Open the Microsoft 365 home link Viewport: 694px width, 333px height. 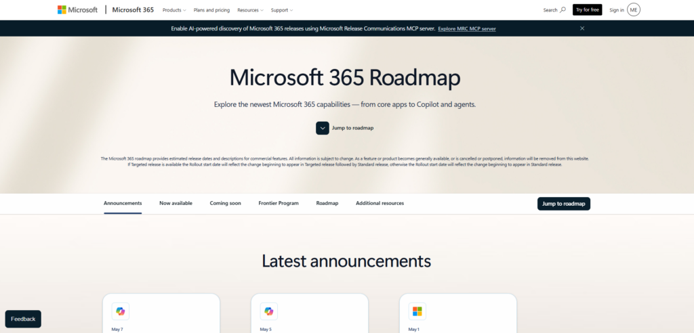click(x=133, y=9)
